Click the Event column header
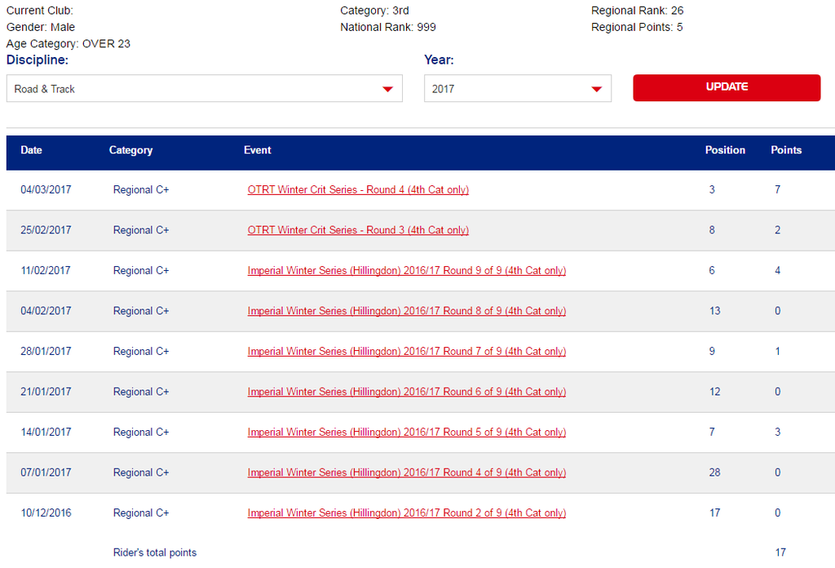Image resolution: width=835 pixels, height=568 pixels. tap(258, 150)
